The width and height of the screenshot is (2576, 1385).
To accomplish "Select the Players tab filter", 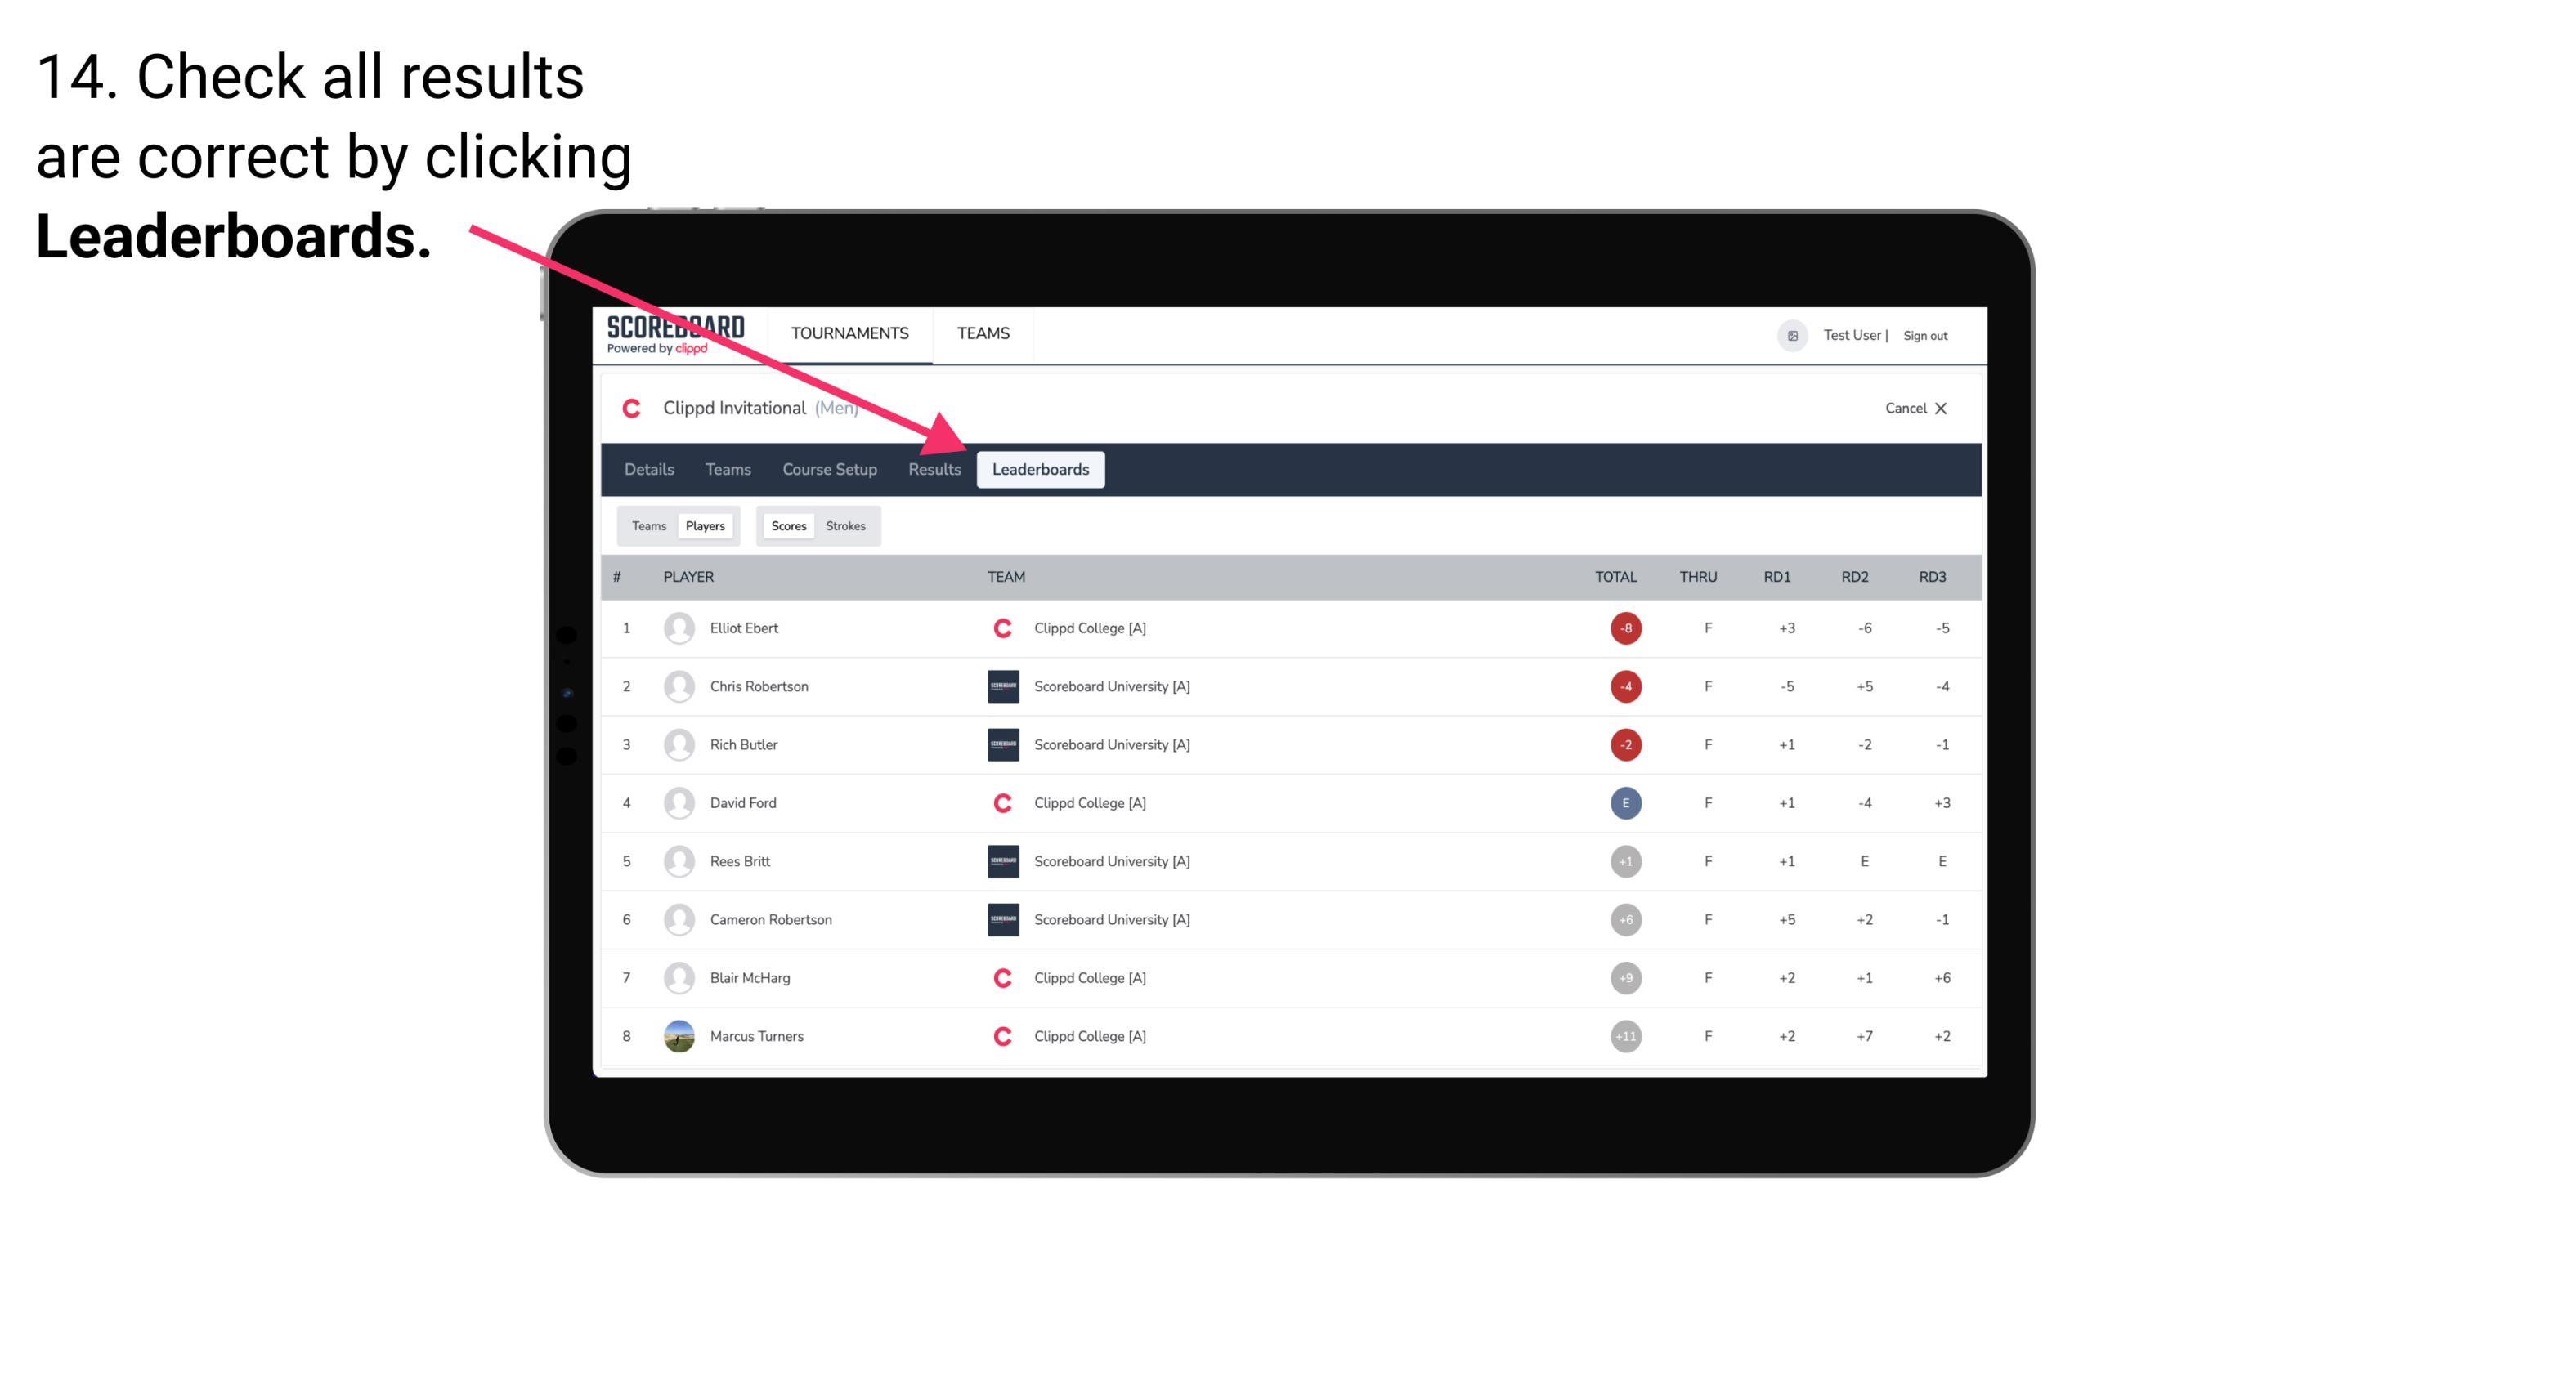I will pyautogui.click(x=705, y=525).
